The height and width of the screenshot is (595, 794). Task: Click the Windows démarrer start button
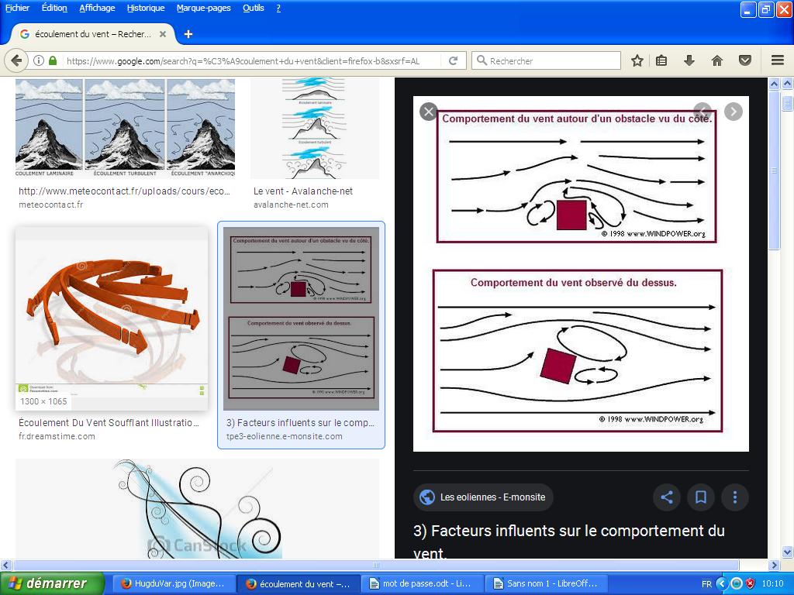point(53,583)
